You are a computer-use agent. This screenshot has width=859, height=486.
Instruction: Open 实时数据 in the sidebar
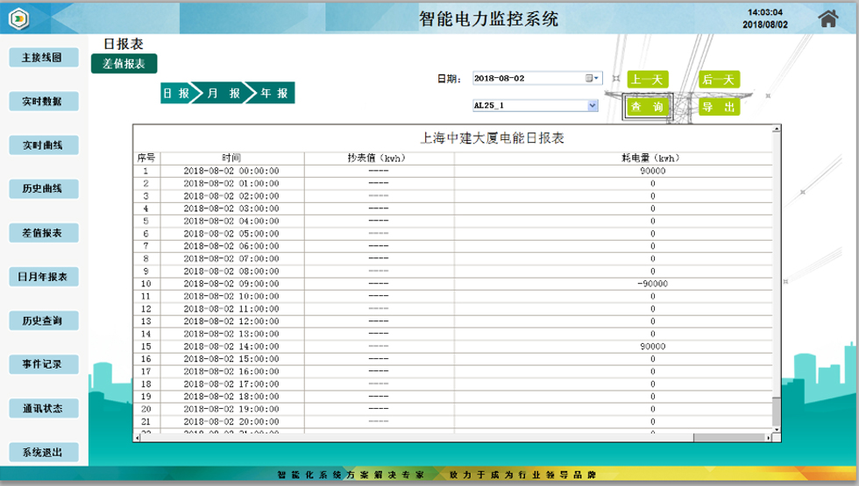point(43,102)
